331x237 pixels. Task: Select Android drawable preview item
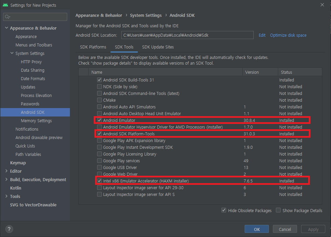click(39, 138)
